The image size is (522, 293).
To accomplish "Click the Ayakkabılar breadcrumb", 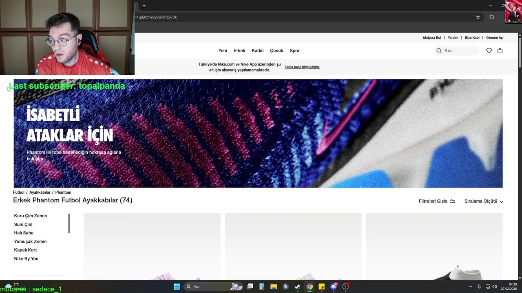I will pos(40,192).
